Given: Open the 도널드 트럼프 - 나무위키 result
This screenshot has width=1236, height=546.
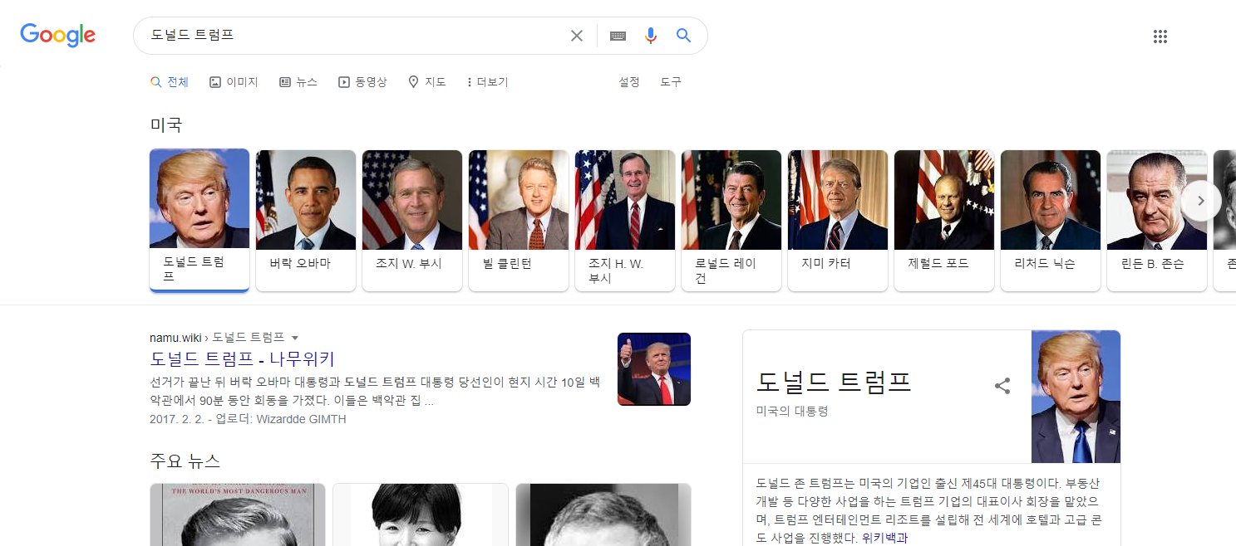Looking at the screenshot, I should (x=242, y=358).
